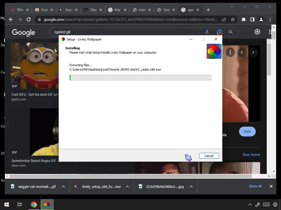Open settings gear in system tray
The width and height of the screenshot is (281, 210).
pos(275,205)
